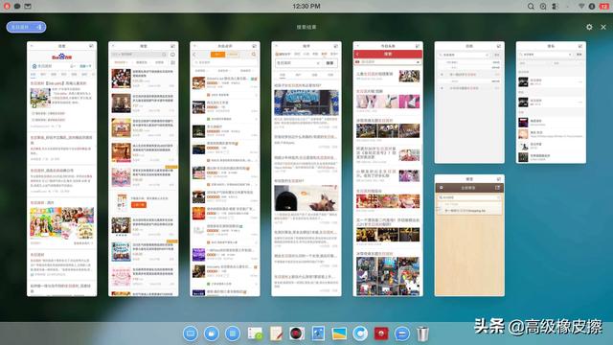Click the blue search keyword pill at top left
The image size is (613, 345).
click(26, 27)
